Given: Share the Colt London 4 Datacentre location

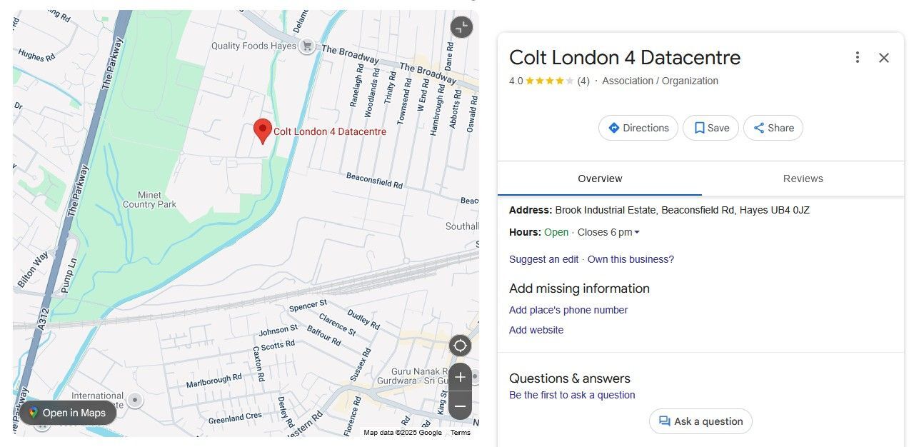Looking at the screenshot, I should click(773, 128).
